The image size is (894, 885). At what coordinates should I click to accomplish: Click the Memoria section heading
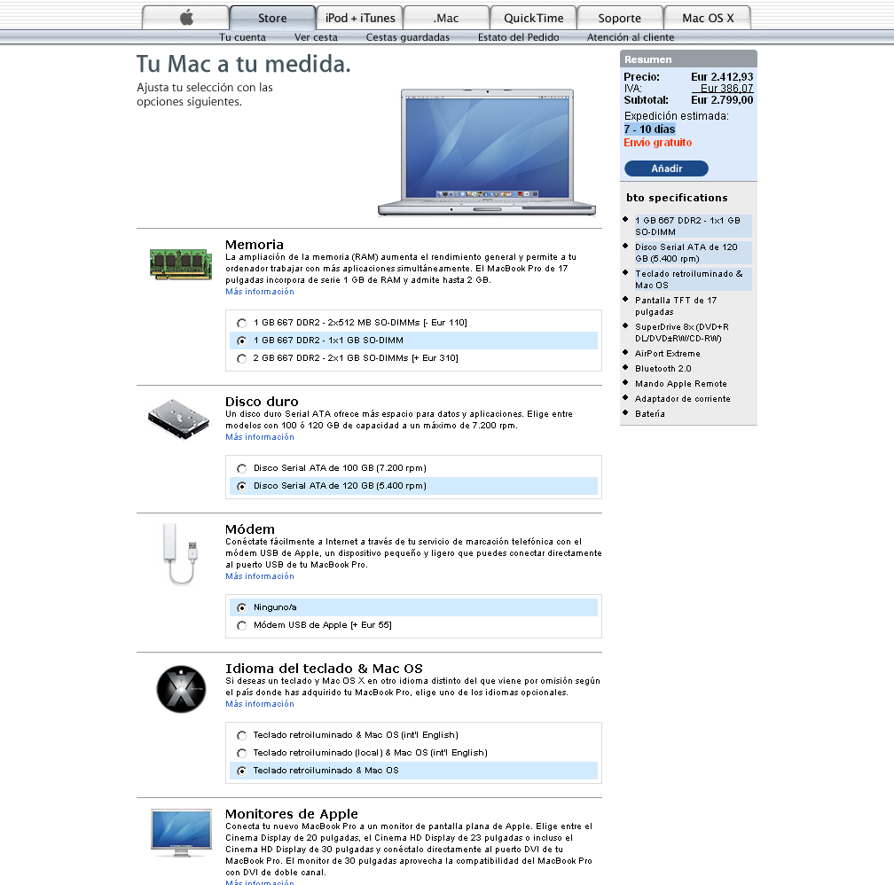[255, 245]
